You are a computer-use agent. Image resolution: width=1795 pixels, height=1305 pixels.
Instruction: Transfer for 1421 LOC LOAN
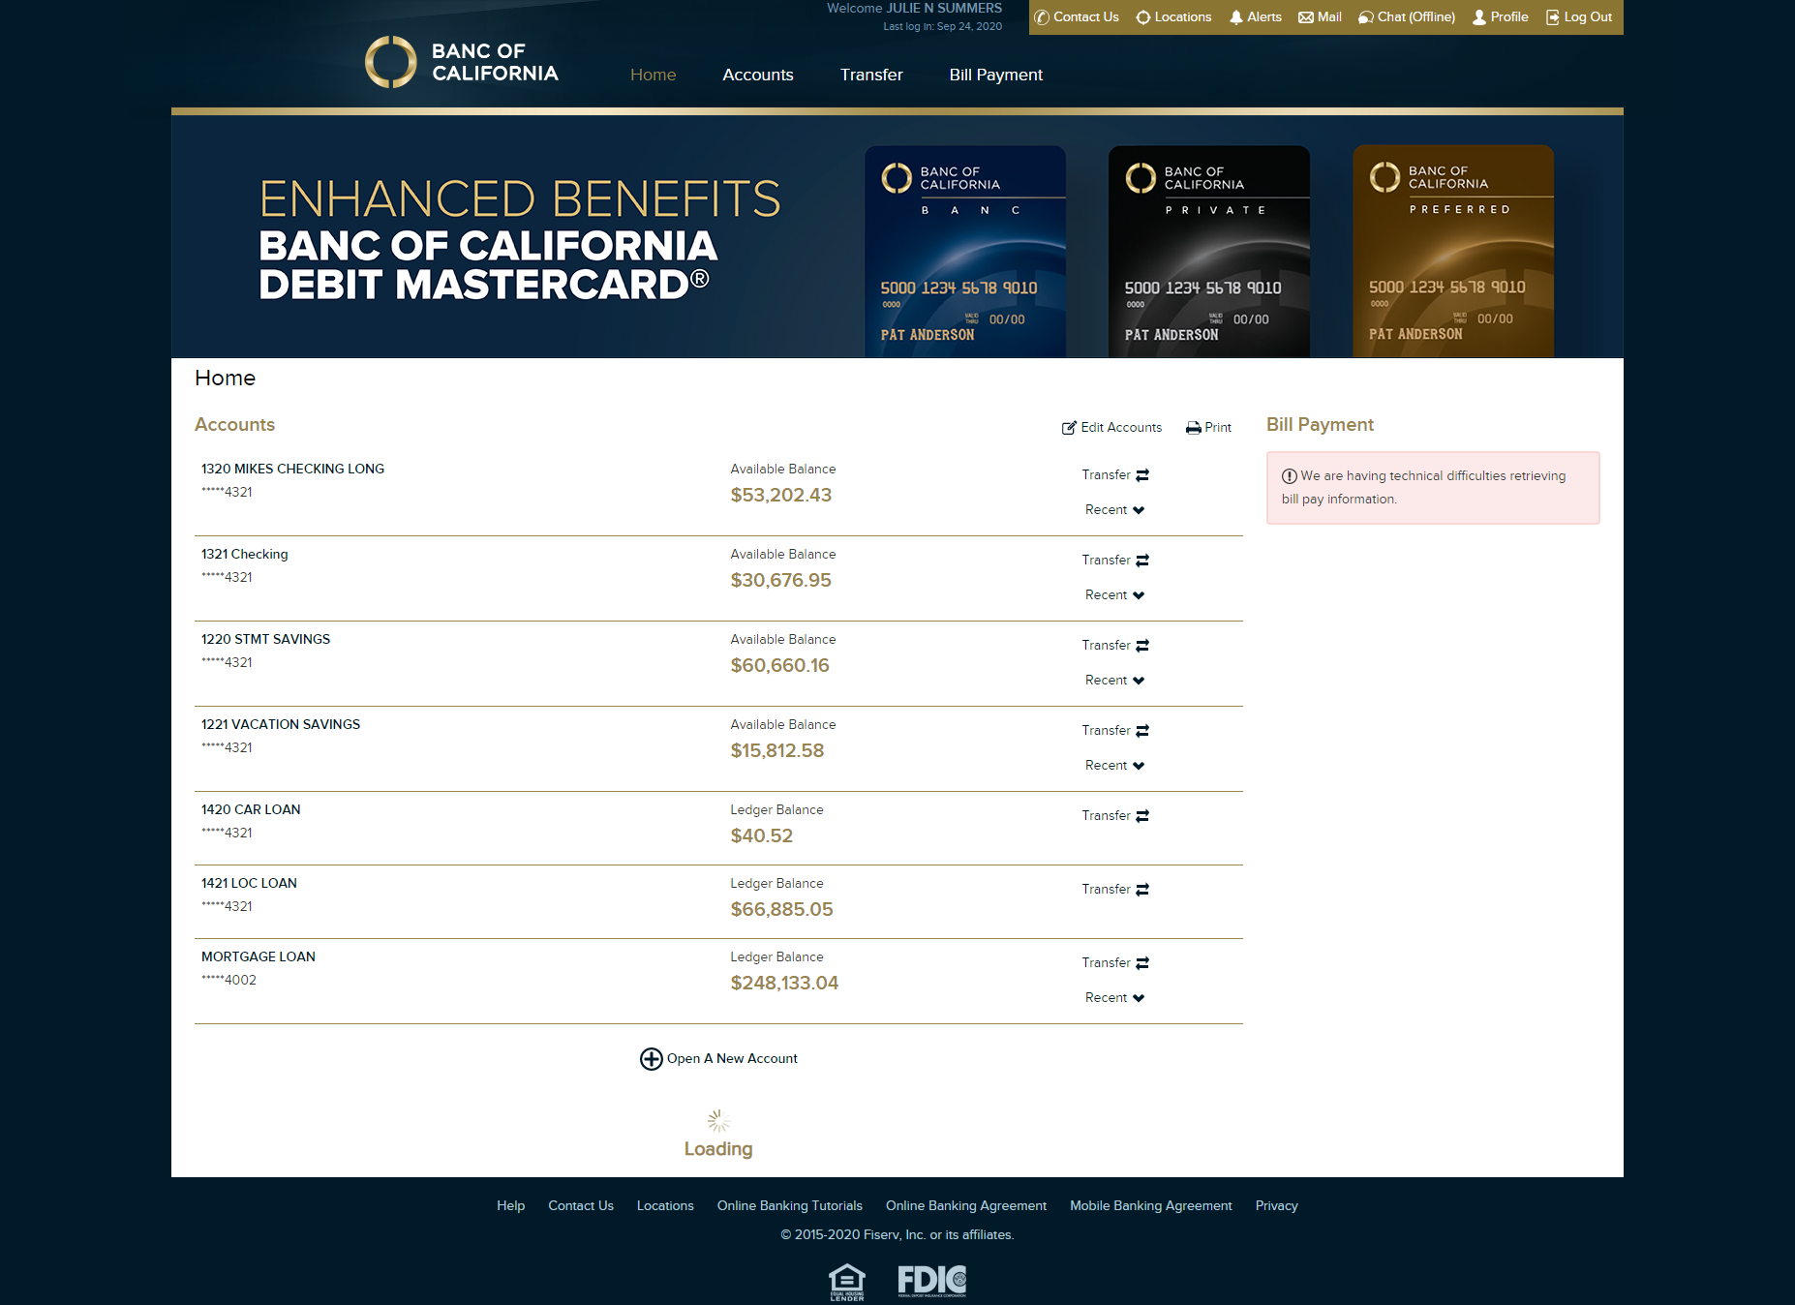click(1115, 889)
